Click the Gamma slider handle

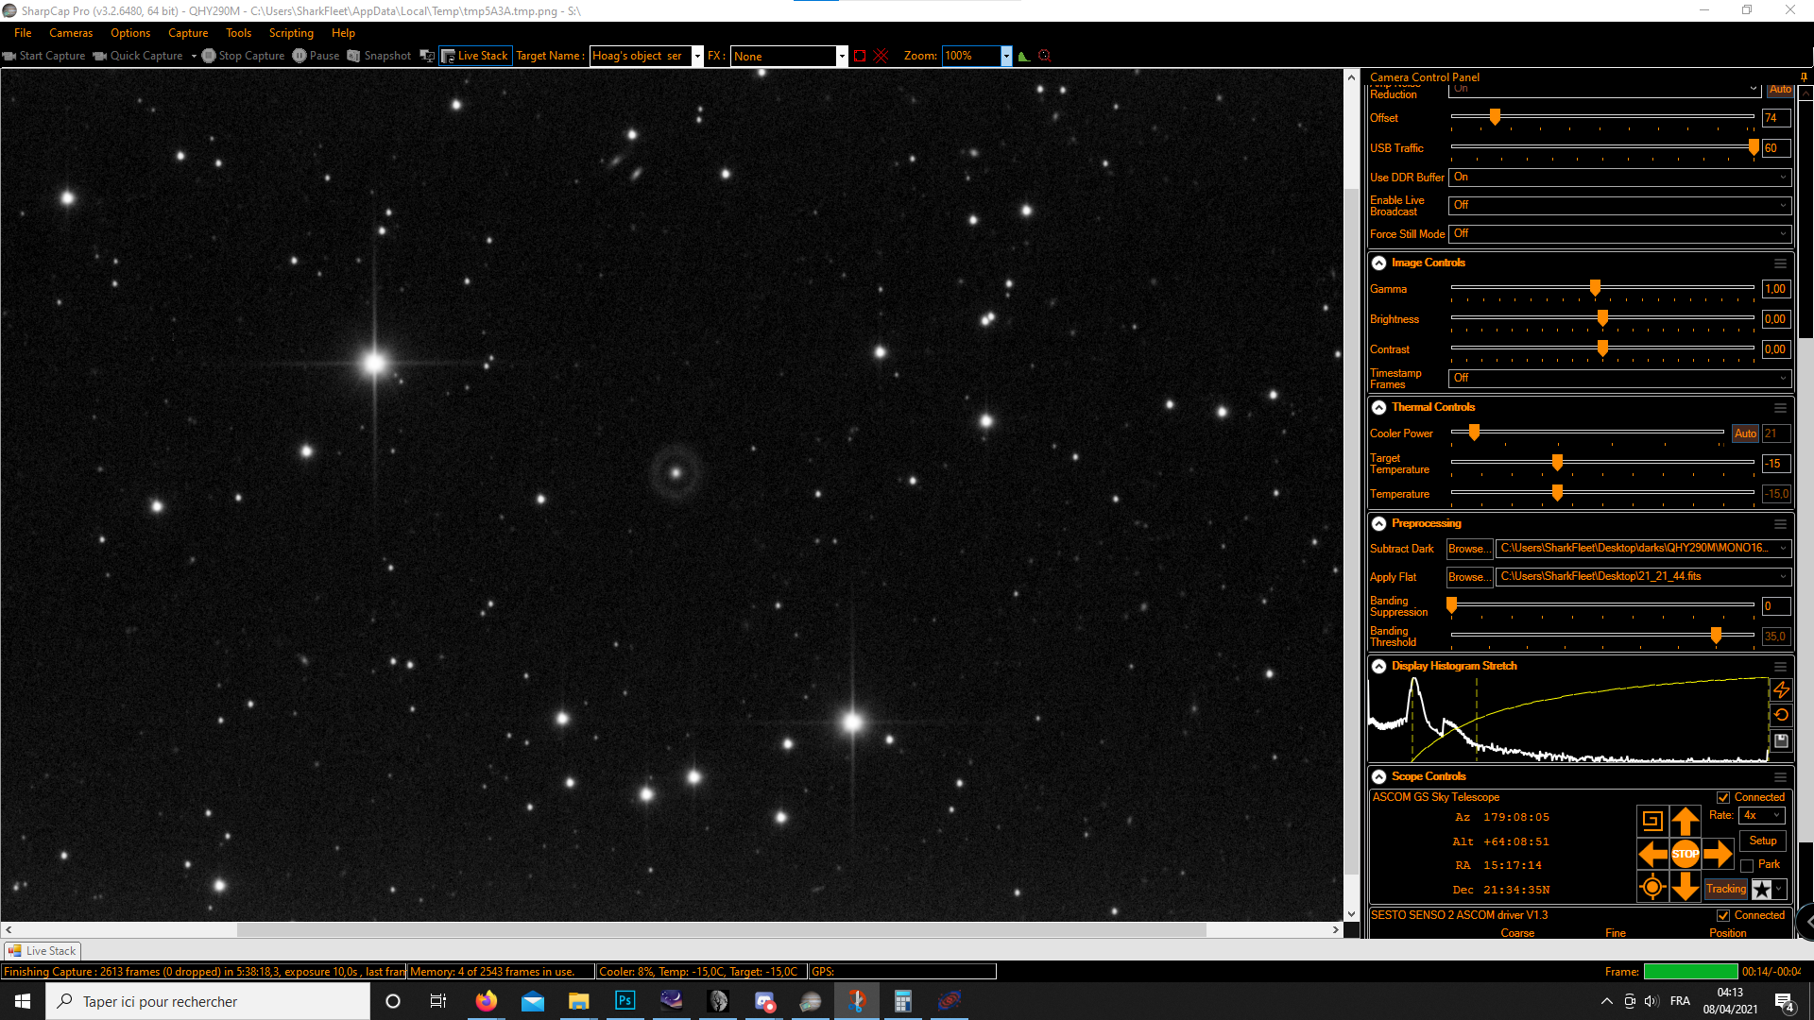[1595, 288]
